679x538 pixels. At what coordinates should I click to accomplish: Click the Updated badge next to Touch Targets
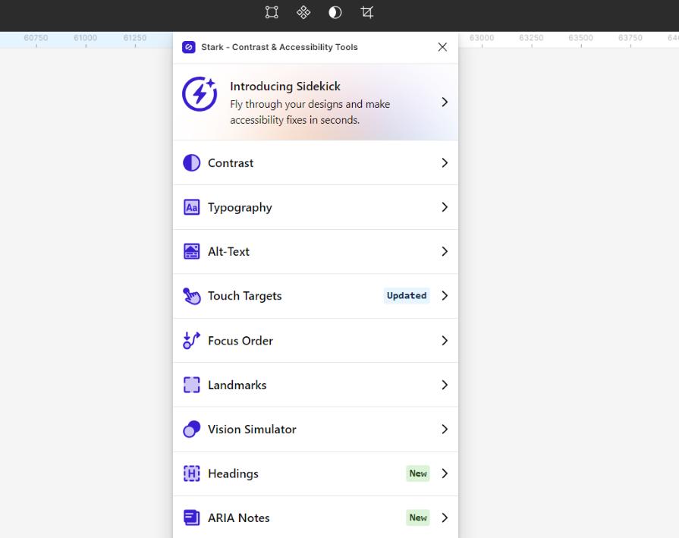click(x=407, y=295)
